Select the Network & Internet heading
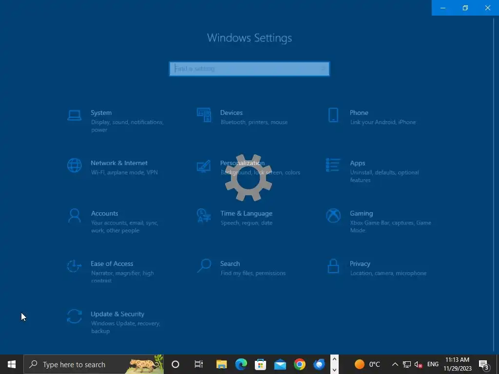499x374 pixels. [119, 163]
